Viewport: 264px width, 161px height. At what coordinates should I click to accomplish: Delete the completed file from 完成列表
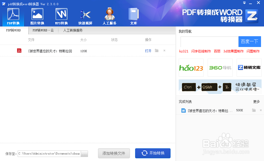(x=261, y=110)
